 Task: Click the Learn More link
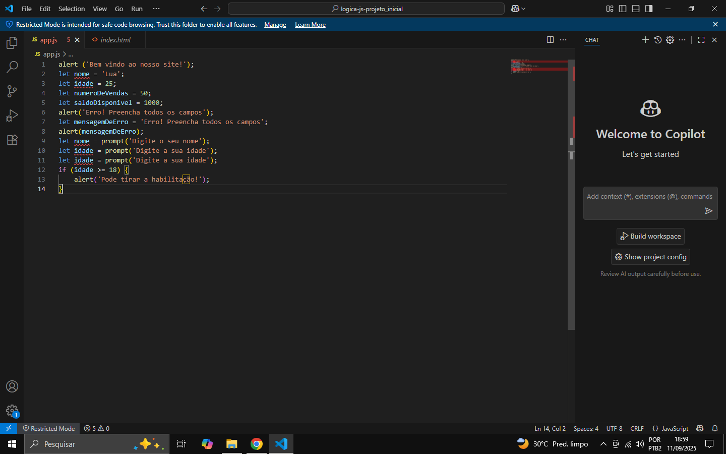coord(310,25)
